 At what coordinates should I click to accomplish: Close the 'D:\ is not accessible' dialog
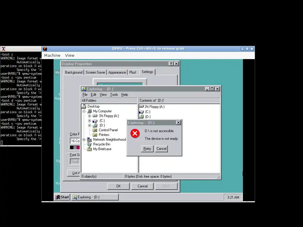178,123
